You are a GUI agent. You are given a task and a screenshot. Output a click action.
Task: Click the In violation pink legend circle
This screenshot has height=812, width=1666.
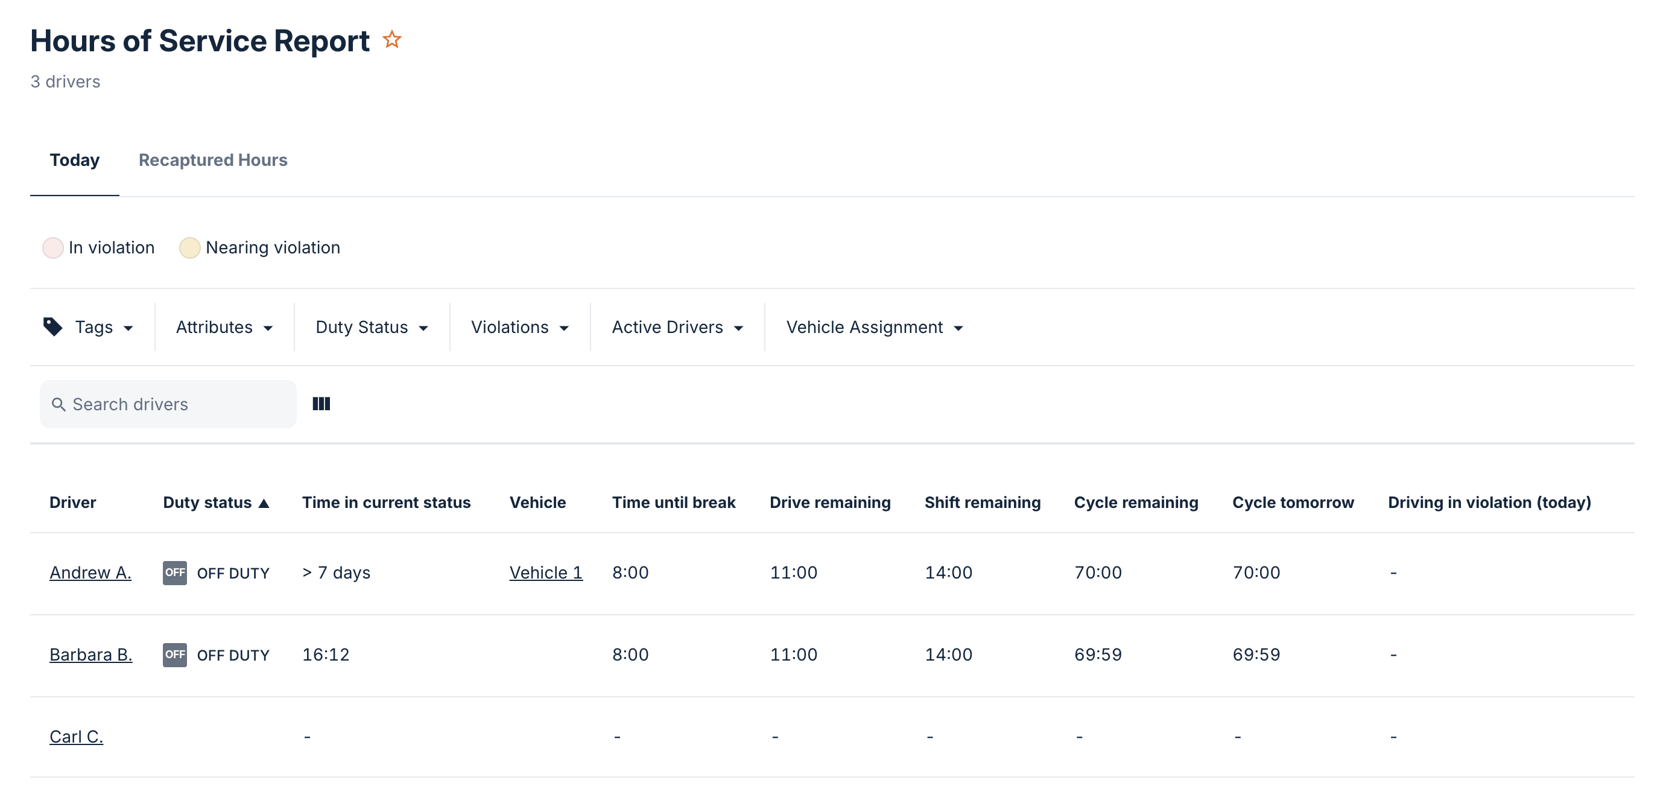(x=53, y=248)
